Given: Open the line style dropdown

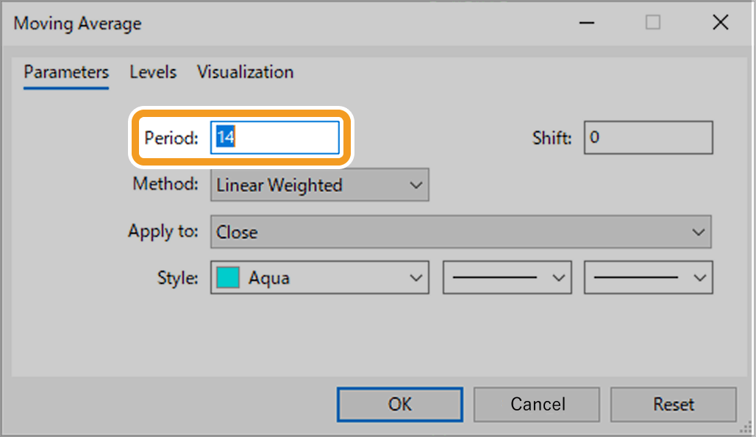Looking at the screenshot, I should click(x=507, y=278).
